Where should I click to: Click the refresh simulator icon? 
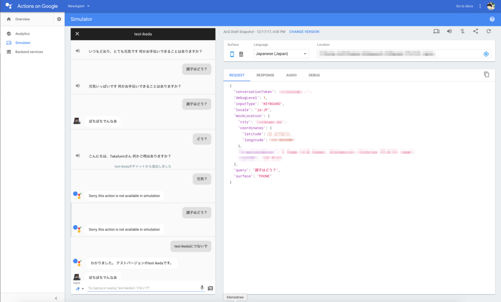click(489, 31)
